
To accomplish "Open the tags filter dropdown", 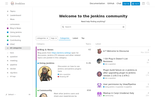I will click(54, 38).
